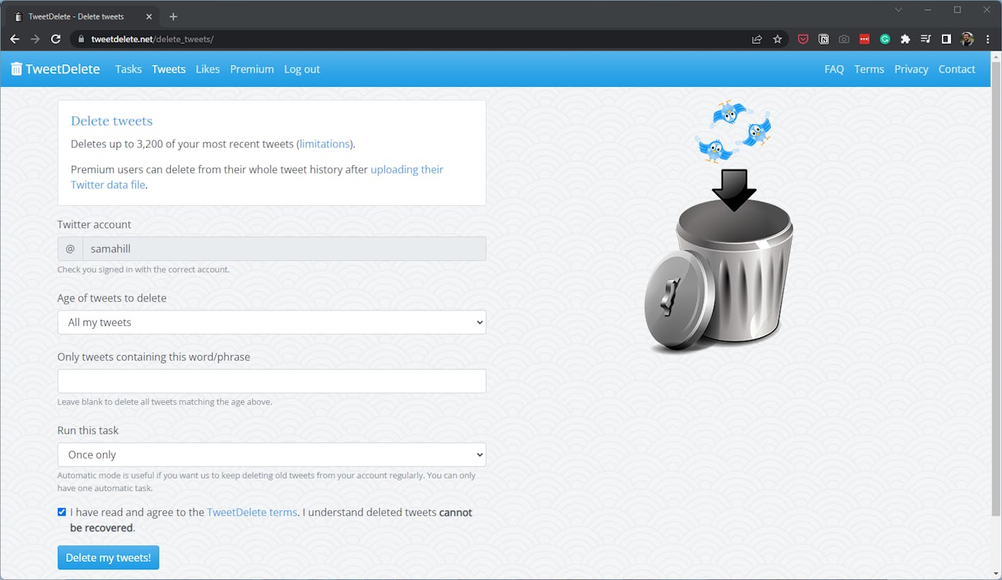1002x580 pixels.
Task: Click the share page icon in address bar
Action: coord(757,40)
